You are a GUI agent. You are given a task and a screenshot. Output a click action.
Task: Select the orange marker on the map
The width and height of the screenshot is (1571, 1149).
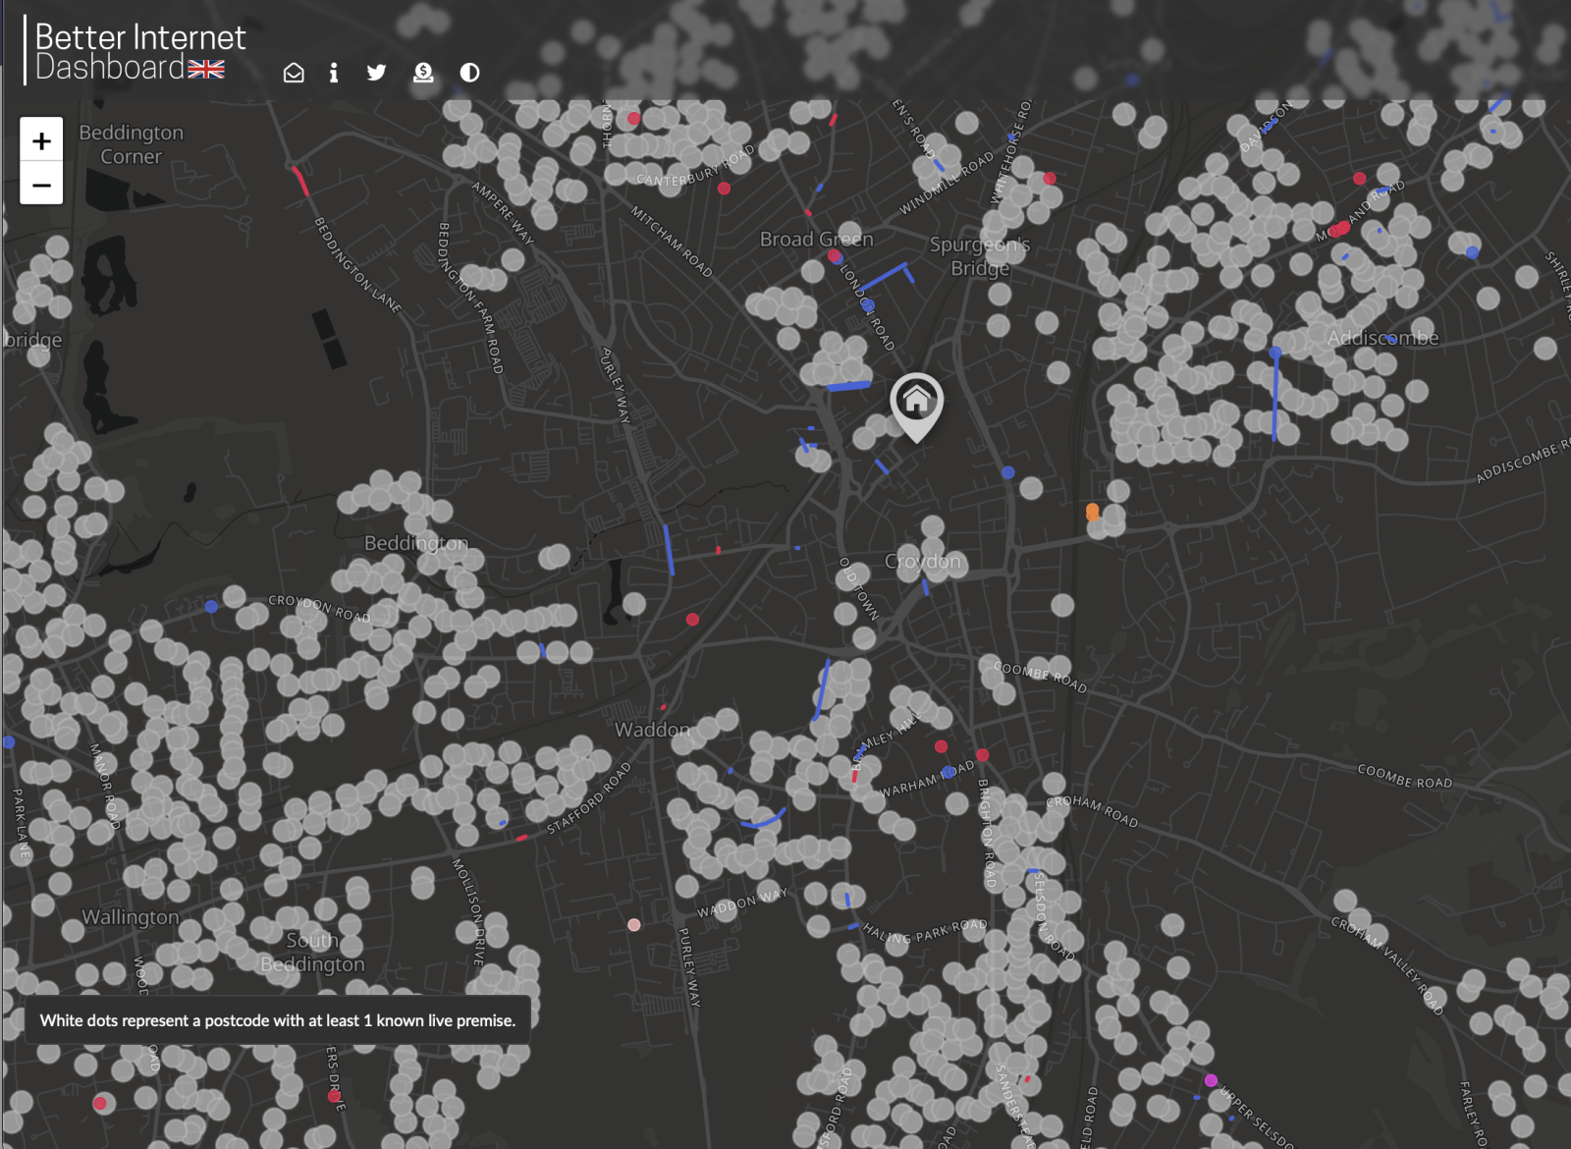pos(1092,512)
